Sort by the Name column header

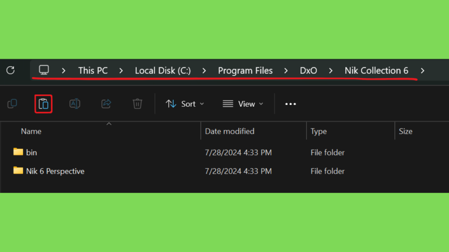point(31,131)
